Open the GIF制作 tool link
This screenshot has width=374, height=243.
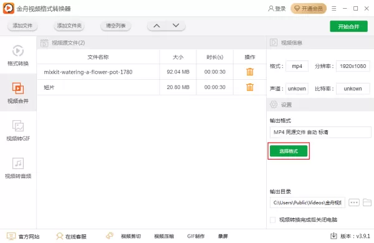[x=196, y=236]
